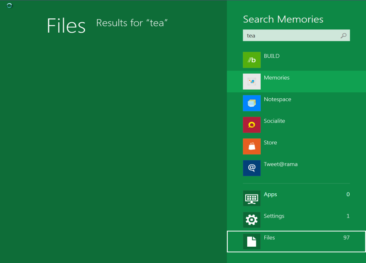Select the Store label
The width and height of the screenshot is (366, 263).
[270, 142]
